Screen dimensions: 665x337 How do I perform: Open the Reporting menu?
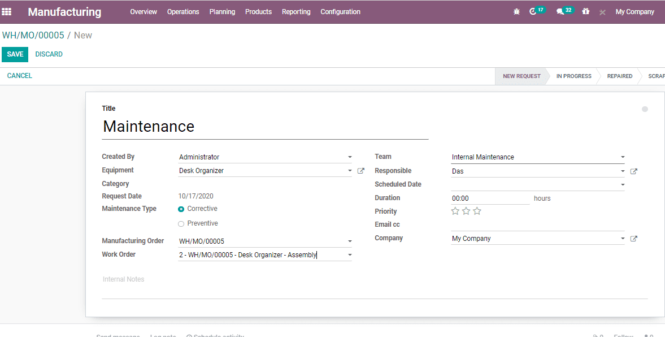(x=296, y=11)
